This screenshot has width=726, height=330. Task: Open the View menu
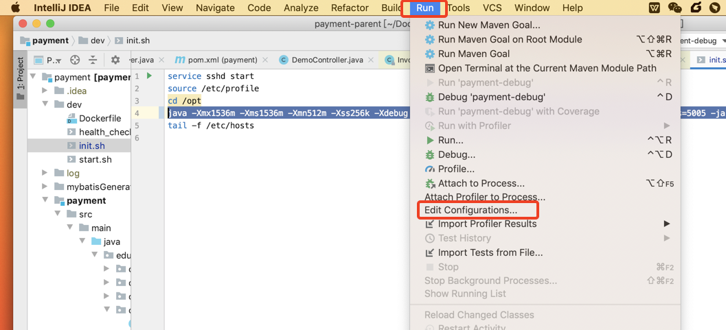[x=172, y=8]
